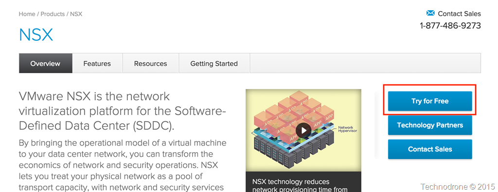Select the Getting Started tab
This screenshot has width=498, height=192.
tap(214, 64)
